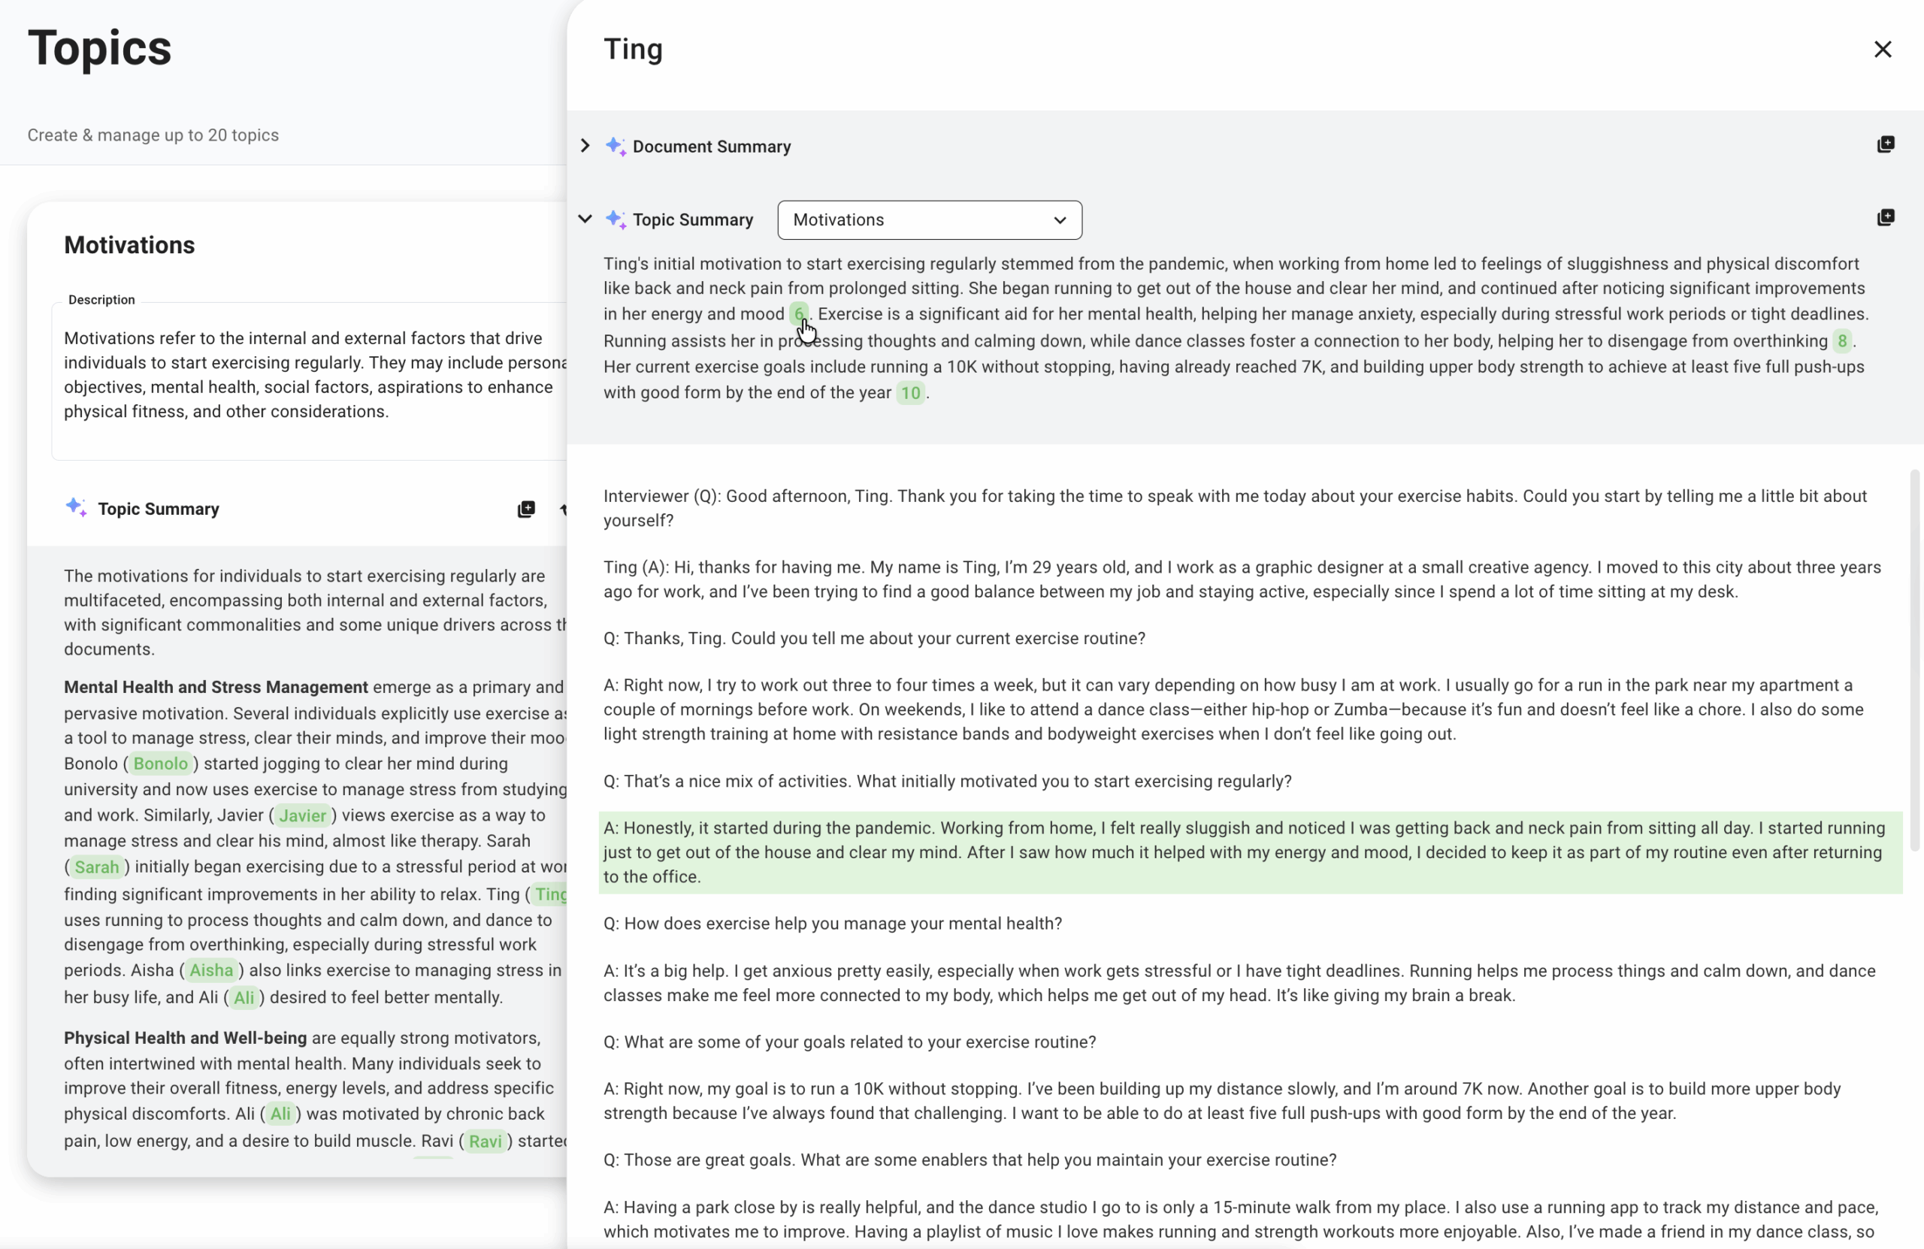Click citation number 6 in summary

click(798, 313)
